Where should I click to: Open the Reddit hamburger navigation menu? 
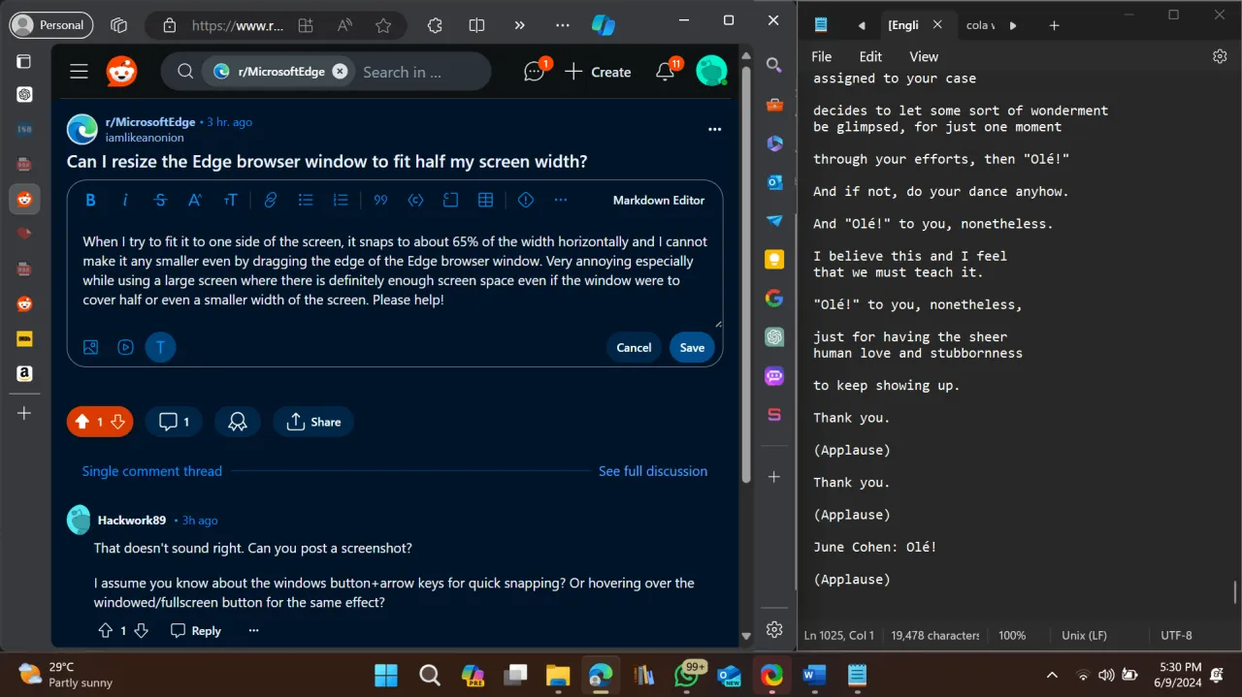coord(79,72)
